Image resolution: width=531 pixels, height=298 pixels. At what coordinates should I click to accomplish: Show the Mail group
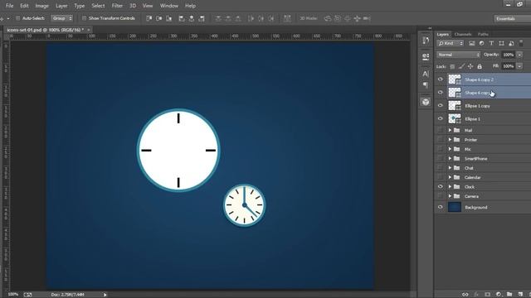coord(441,130)
